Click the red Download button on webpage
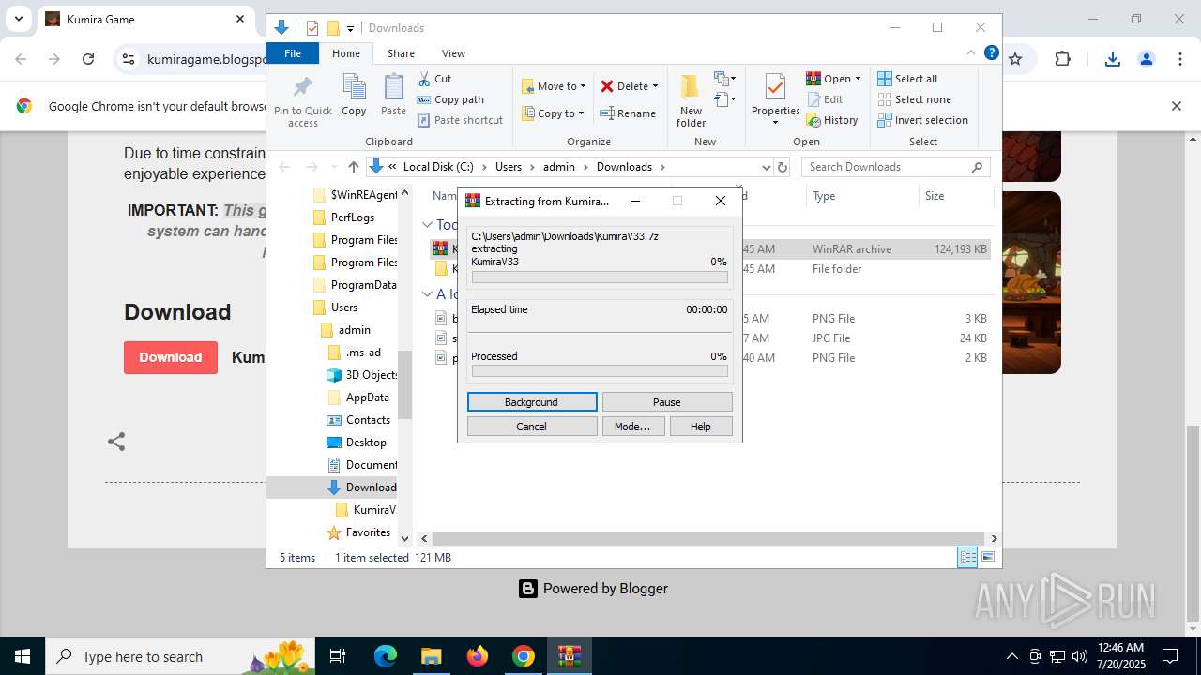Screen dimensions: 1201x675 [171, 357]
